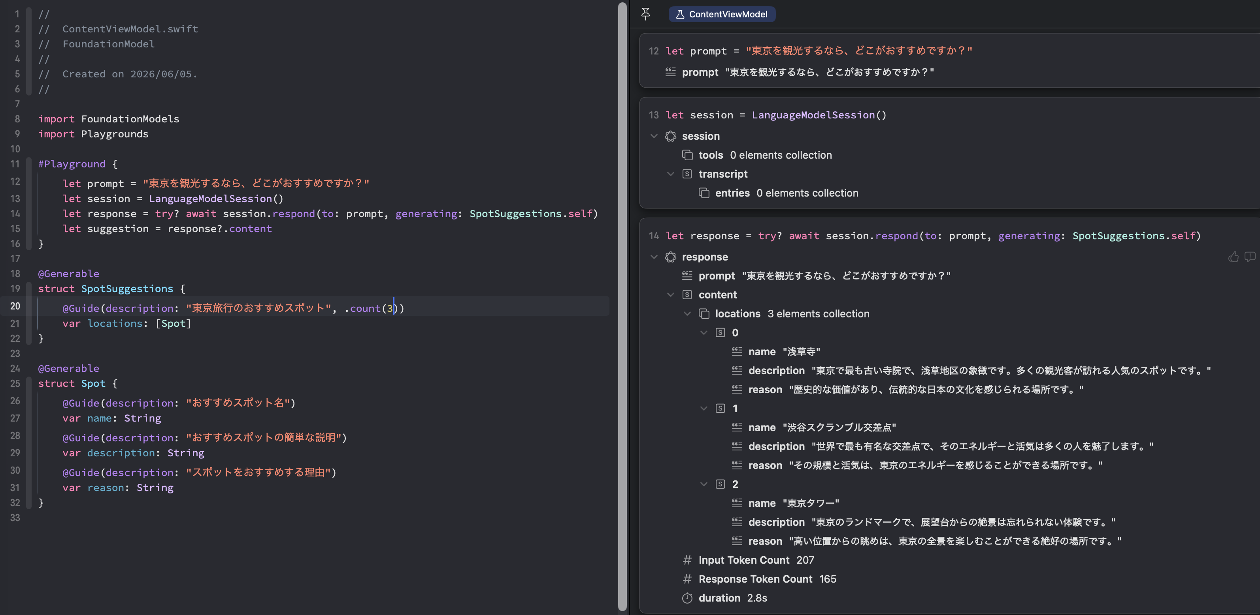Viewport: 1260px width, 615px height.
Task: Click @Generable attribute on line 18
Action: coord(68,274)
